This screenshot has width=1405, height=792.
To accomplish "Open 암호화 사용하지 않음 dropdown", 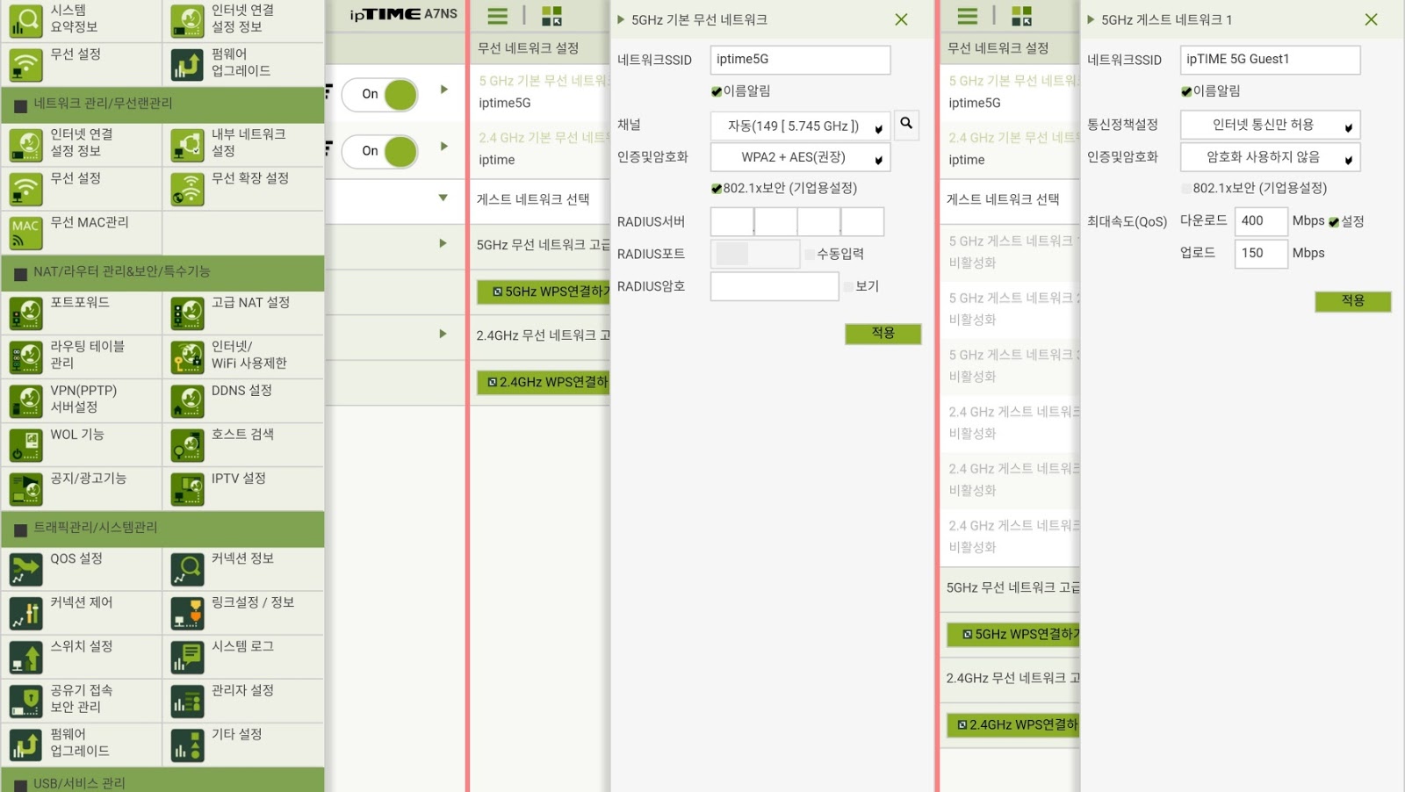I will click(1270, 158).
